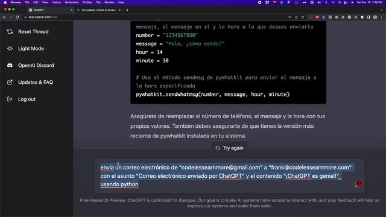This screenshot has width=386, height=217.
Task: Click the red circular badge in the text box
Action: click(359, 183)
